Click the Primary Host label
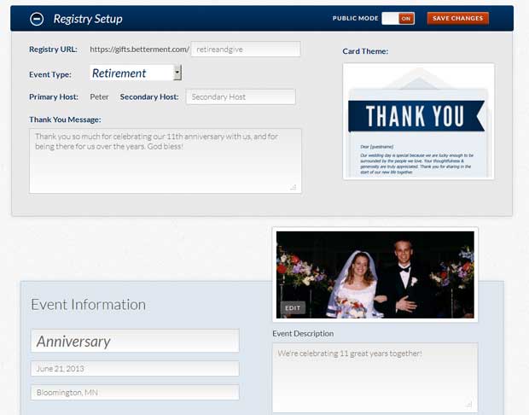This screenshot has width=529, height=415. coord(54,96)
